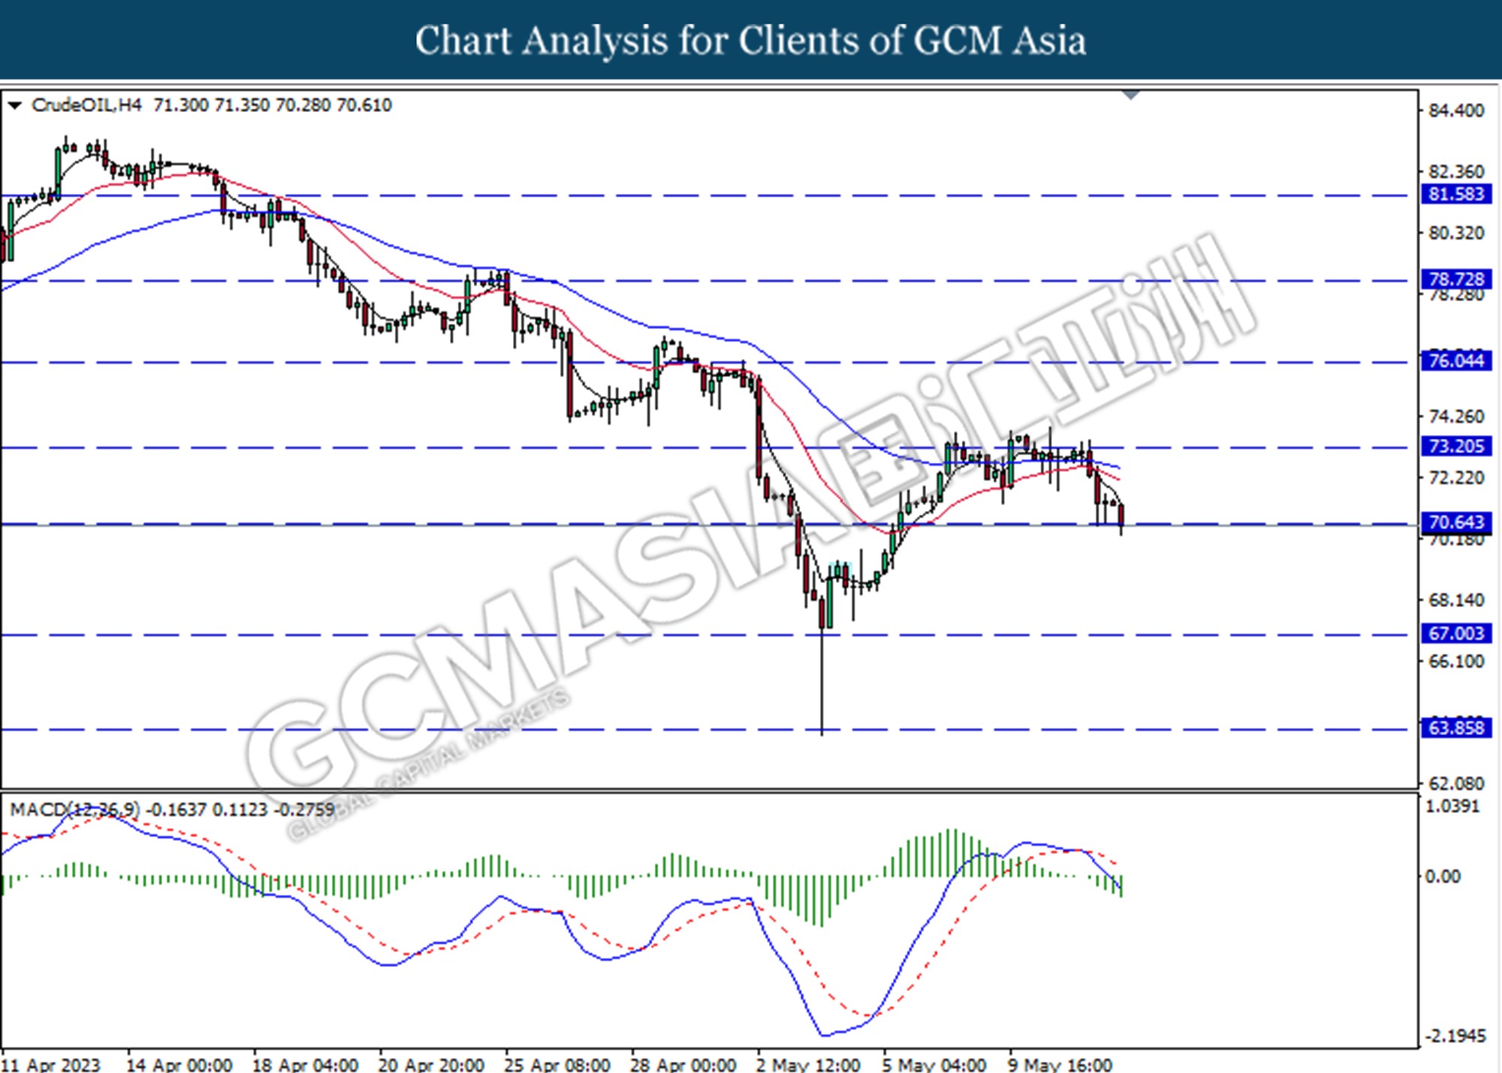The height and width of the screenshot is (1073, 1502).
Task: Select the 78.728 price level label
Action: click(1456, 280)
